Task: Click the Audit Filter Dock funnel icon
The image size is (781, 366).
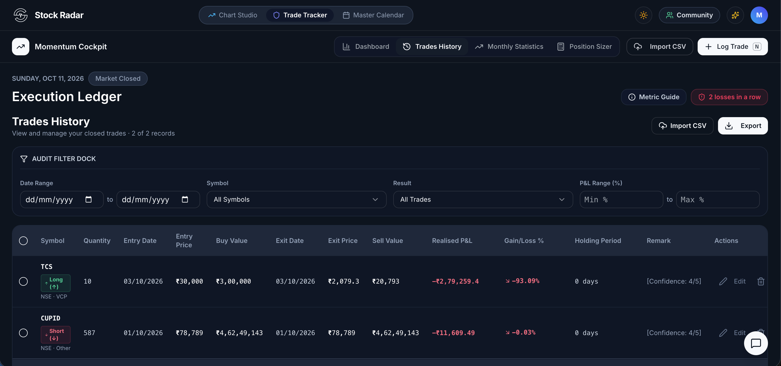Action: [24, 159]
